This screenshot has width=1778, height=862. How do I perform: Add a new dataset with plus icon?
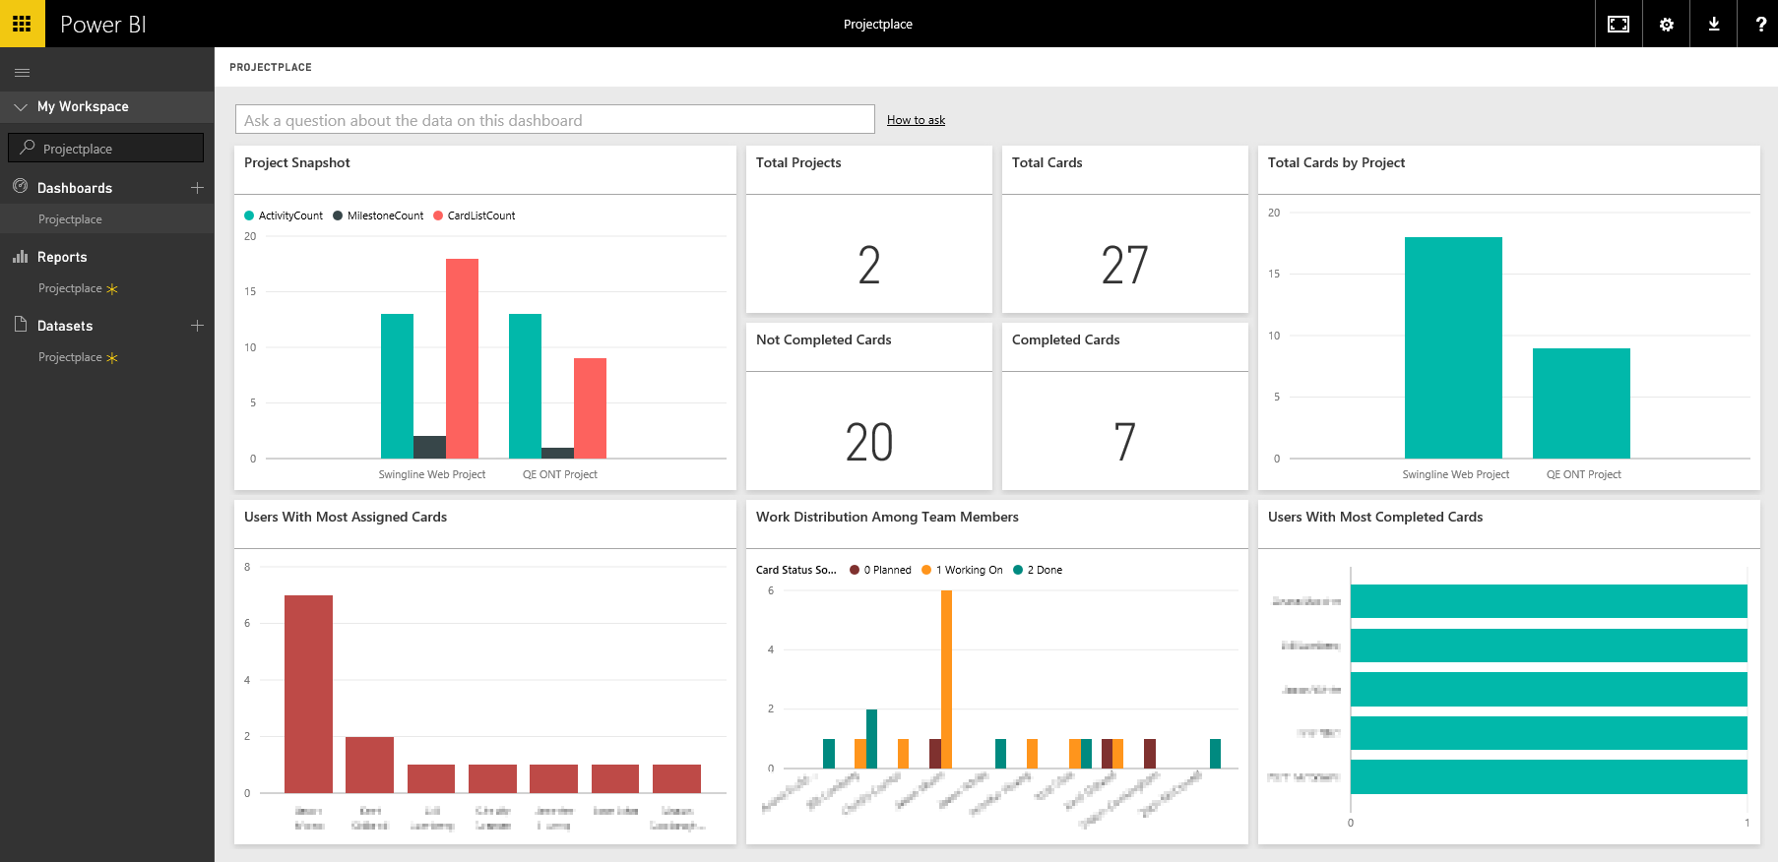click(x=197, y=325)
